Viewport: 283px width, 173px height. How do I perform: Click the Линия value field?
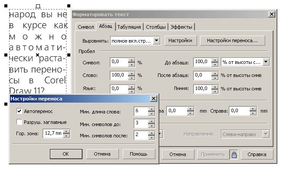pyautogui.click(x=203, y=89)
